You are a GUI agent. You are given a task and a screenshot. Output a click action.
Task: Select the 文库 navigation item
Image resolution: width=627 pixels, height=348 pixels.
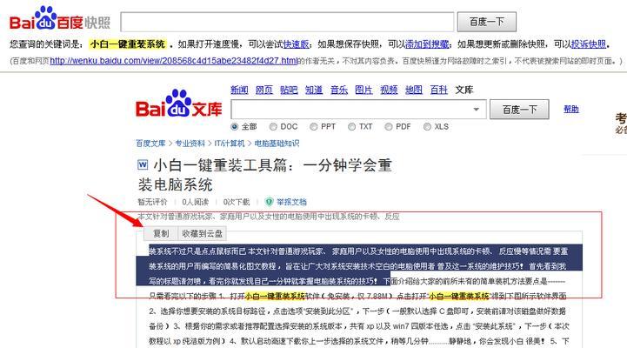click(464, 90)
